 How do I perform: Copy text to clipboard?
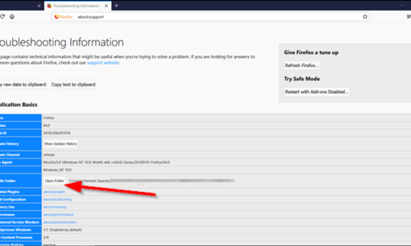pyautogui.click(x=73, y=84)
